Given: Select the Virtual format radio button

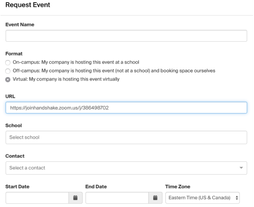Looking at the screenshot, I should point(8,79).
